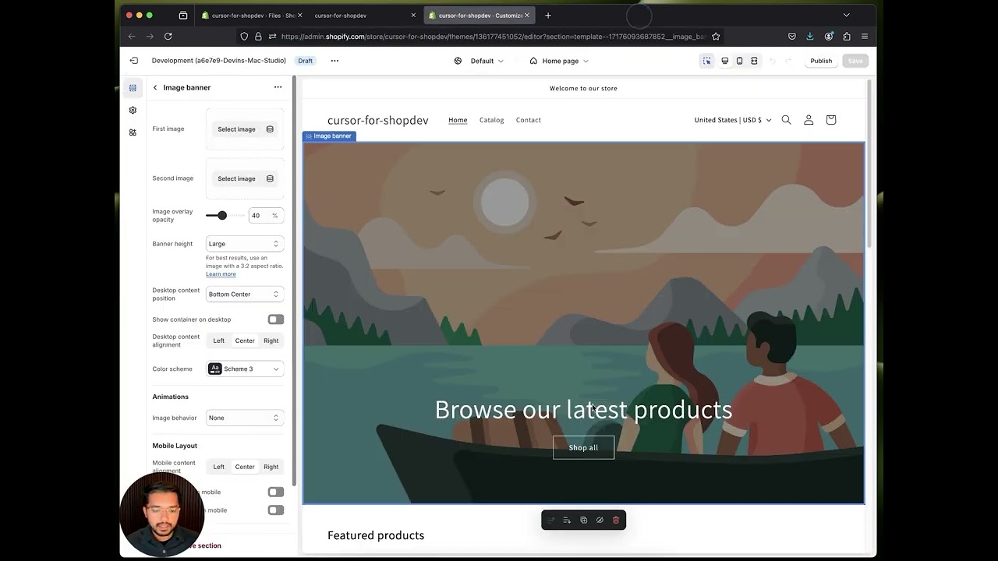Toggle upper 'on mobile' switch under Mobile Layout
The height and width of the screenshot is (561, 998).
pyautogui.click(x=275, y=492)
